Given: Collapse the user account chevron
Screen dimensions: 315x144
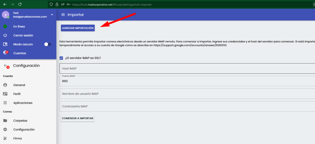Looking at the screenshot, I should pos(52,15).
